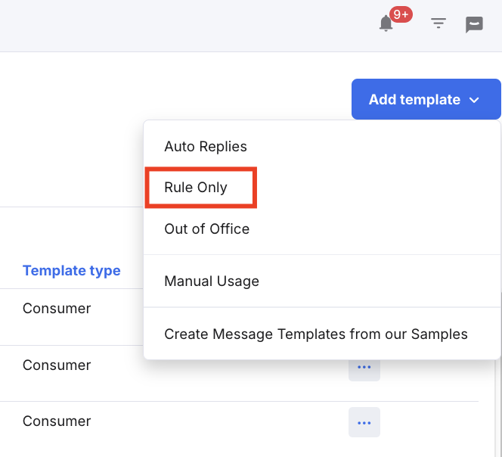The height and width of the screenshot is (457, 502).
Task: Click the red 9+ notification badge
Action: pos(401,14)
